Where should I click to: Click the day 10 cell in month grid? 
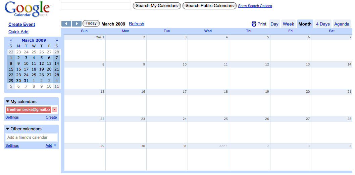click(x=167, y=75)
